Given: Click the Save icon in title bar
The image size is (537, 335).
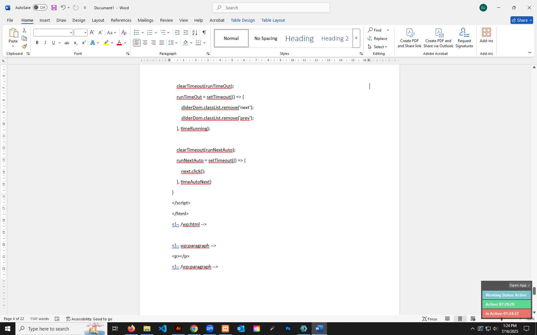Looking at the screenshot, I should (54, 8).
